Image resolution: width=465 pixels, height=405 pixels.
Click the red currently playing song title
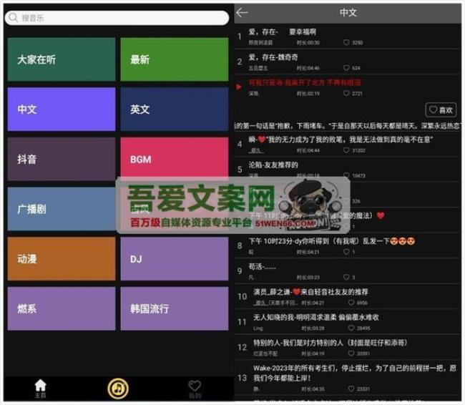coord(305,82)
